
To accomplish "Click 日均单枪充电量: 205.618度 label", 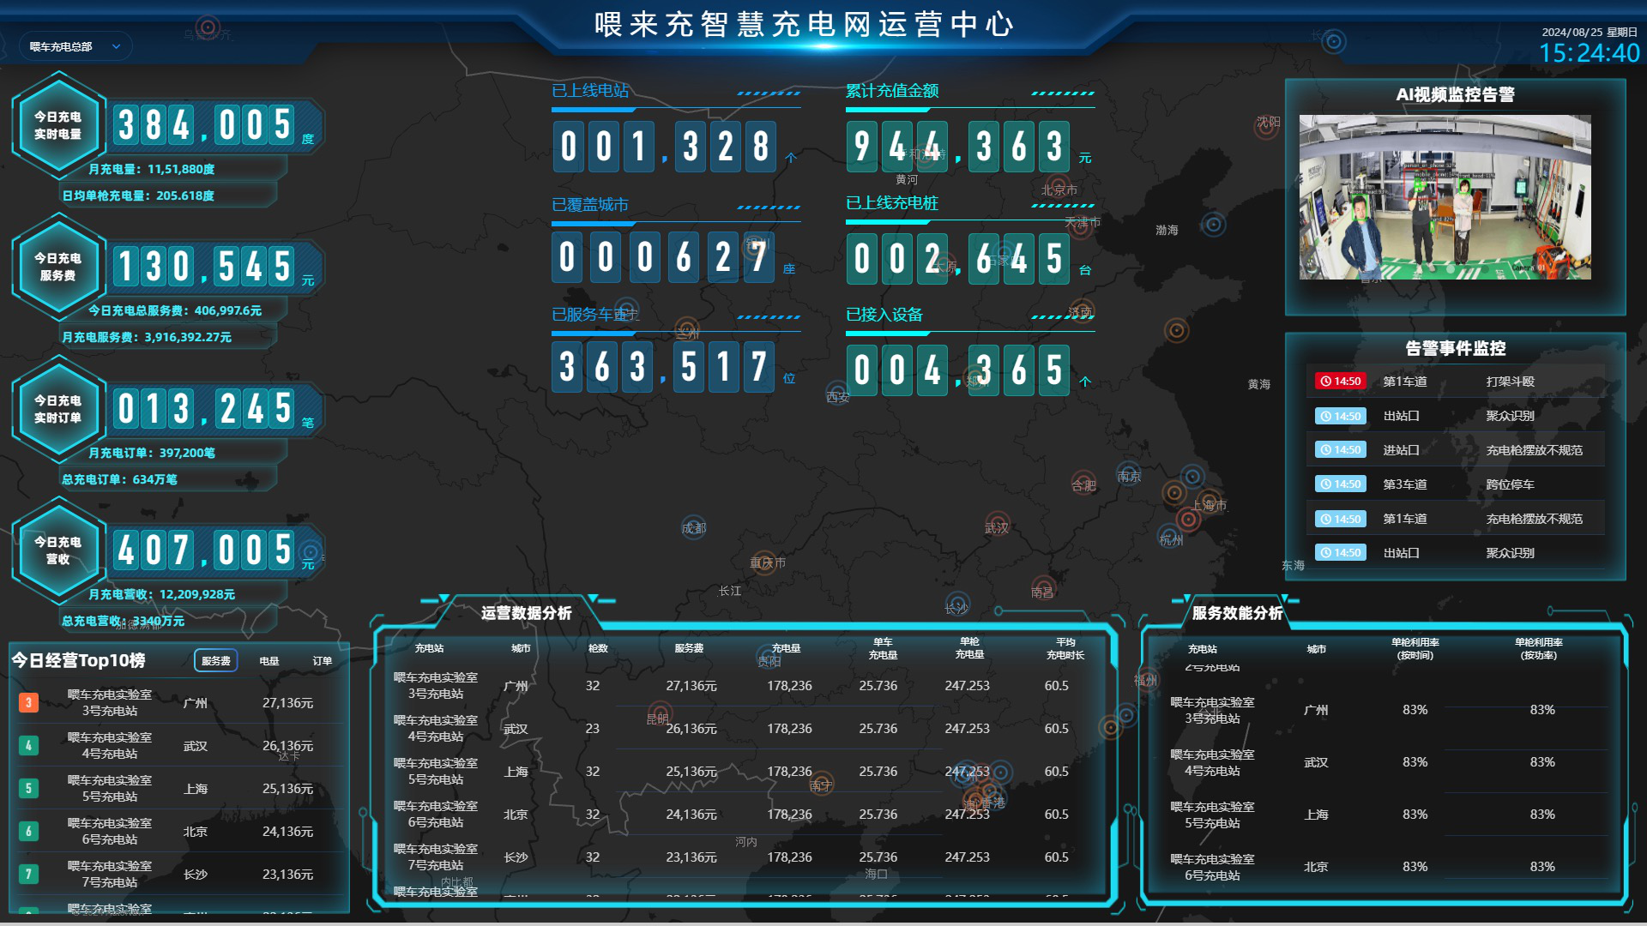I will 138,195.
